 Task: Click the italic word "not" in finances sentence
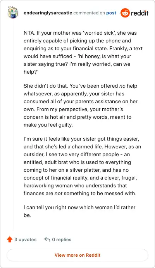tap(58, 193)
